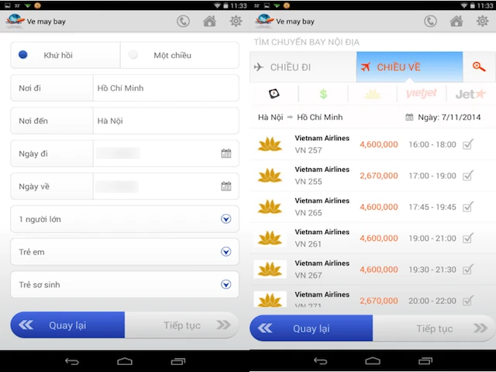
Task: Tap Android recent apps on left screen
Action: point(177,361)
